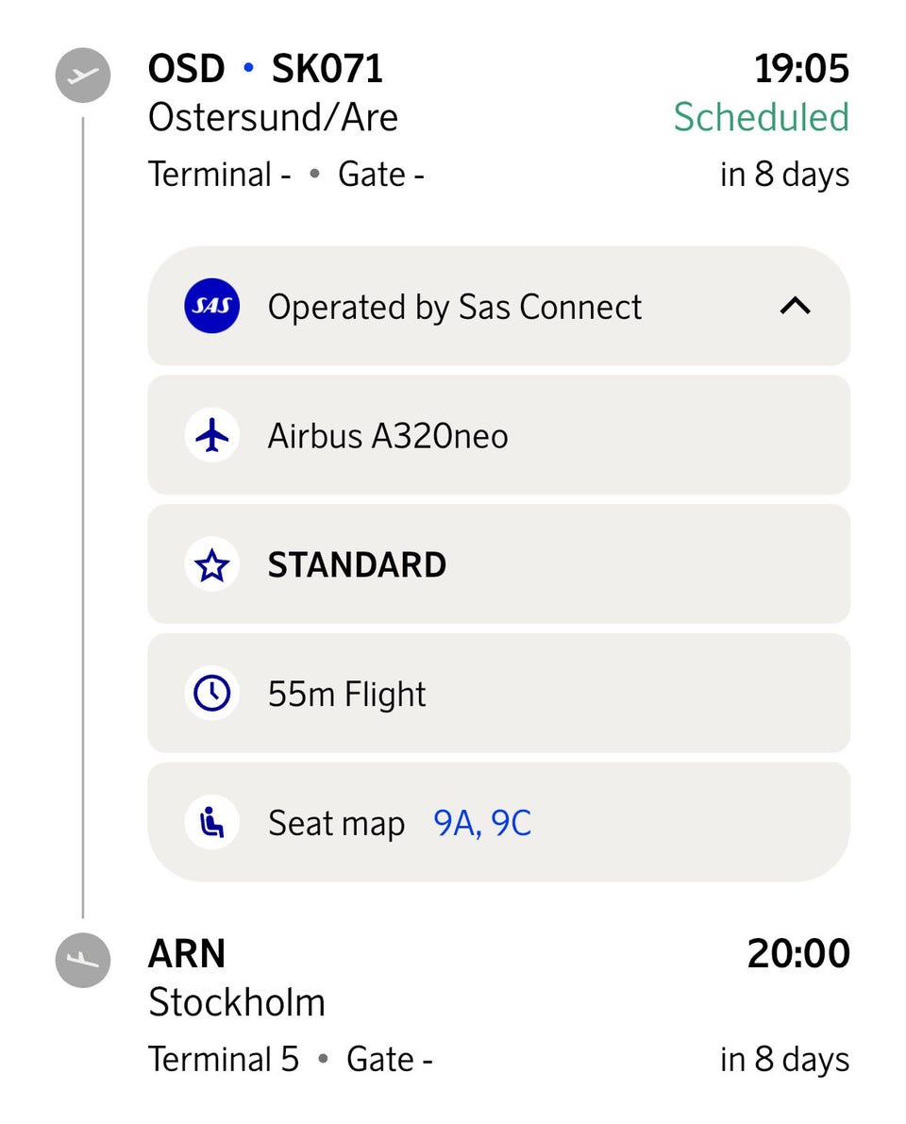Collapse the Operated by Sas Connect section

pyautogui.click(x=796, y=307)
